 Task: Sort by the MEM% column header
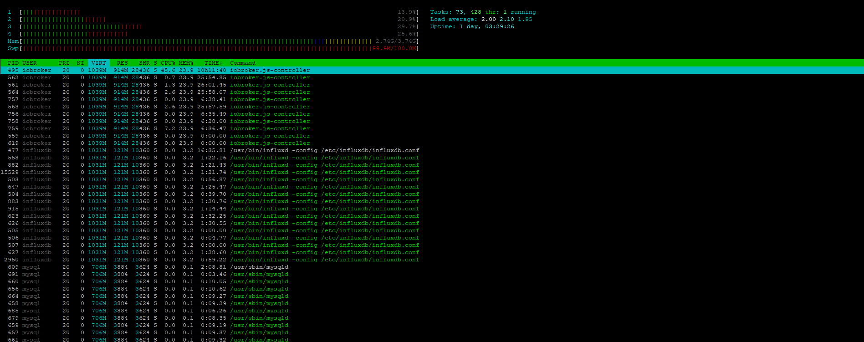tap(186, 63)
